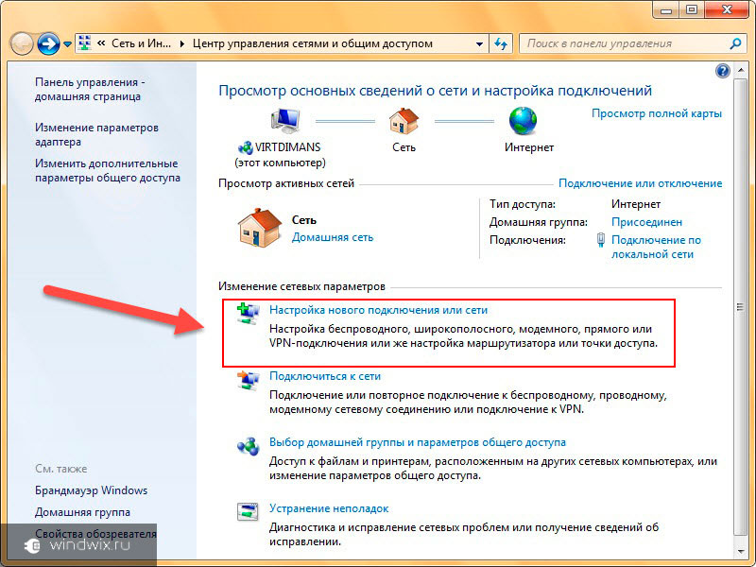
Task: Expand the address bar history dropdown
Action: coord(479,43)
